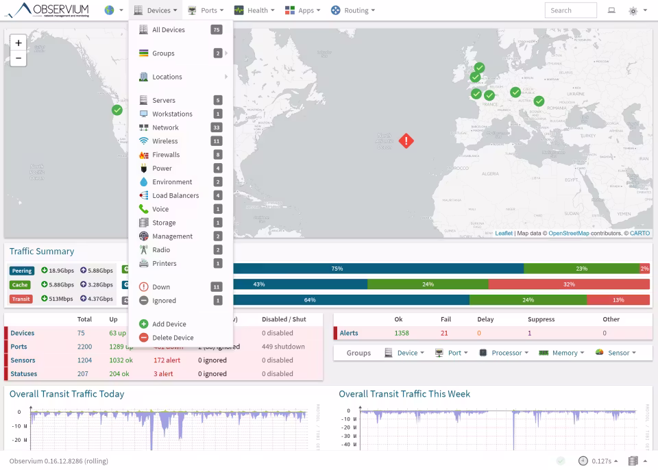Select the Load Balancers icon
The height and width of the screenshot is (470, 658).
143,195
